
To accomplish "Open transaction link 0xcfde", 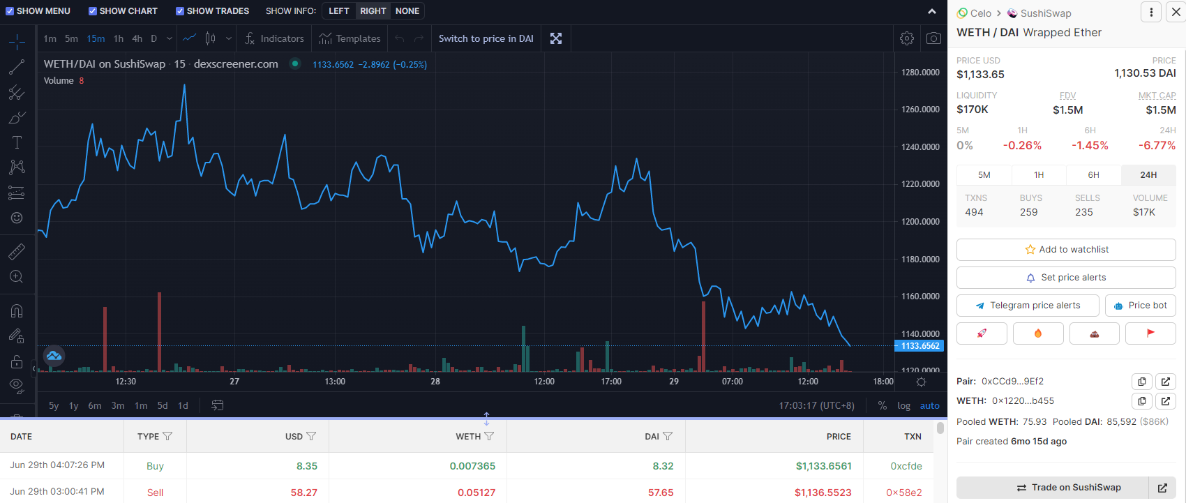I will 906,466.
